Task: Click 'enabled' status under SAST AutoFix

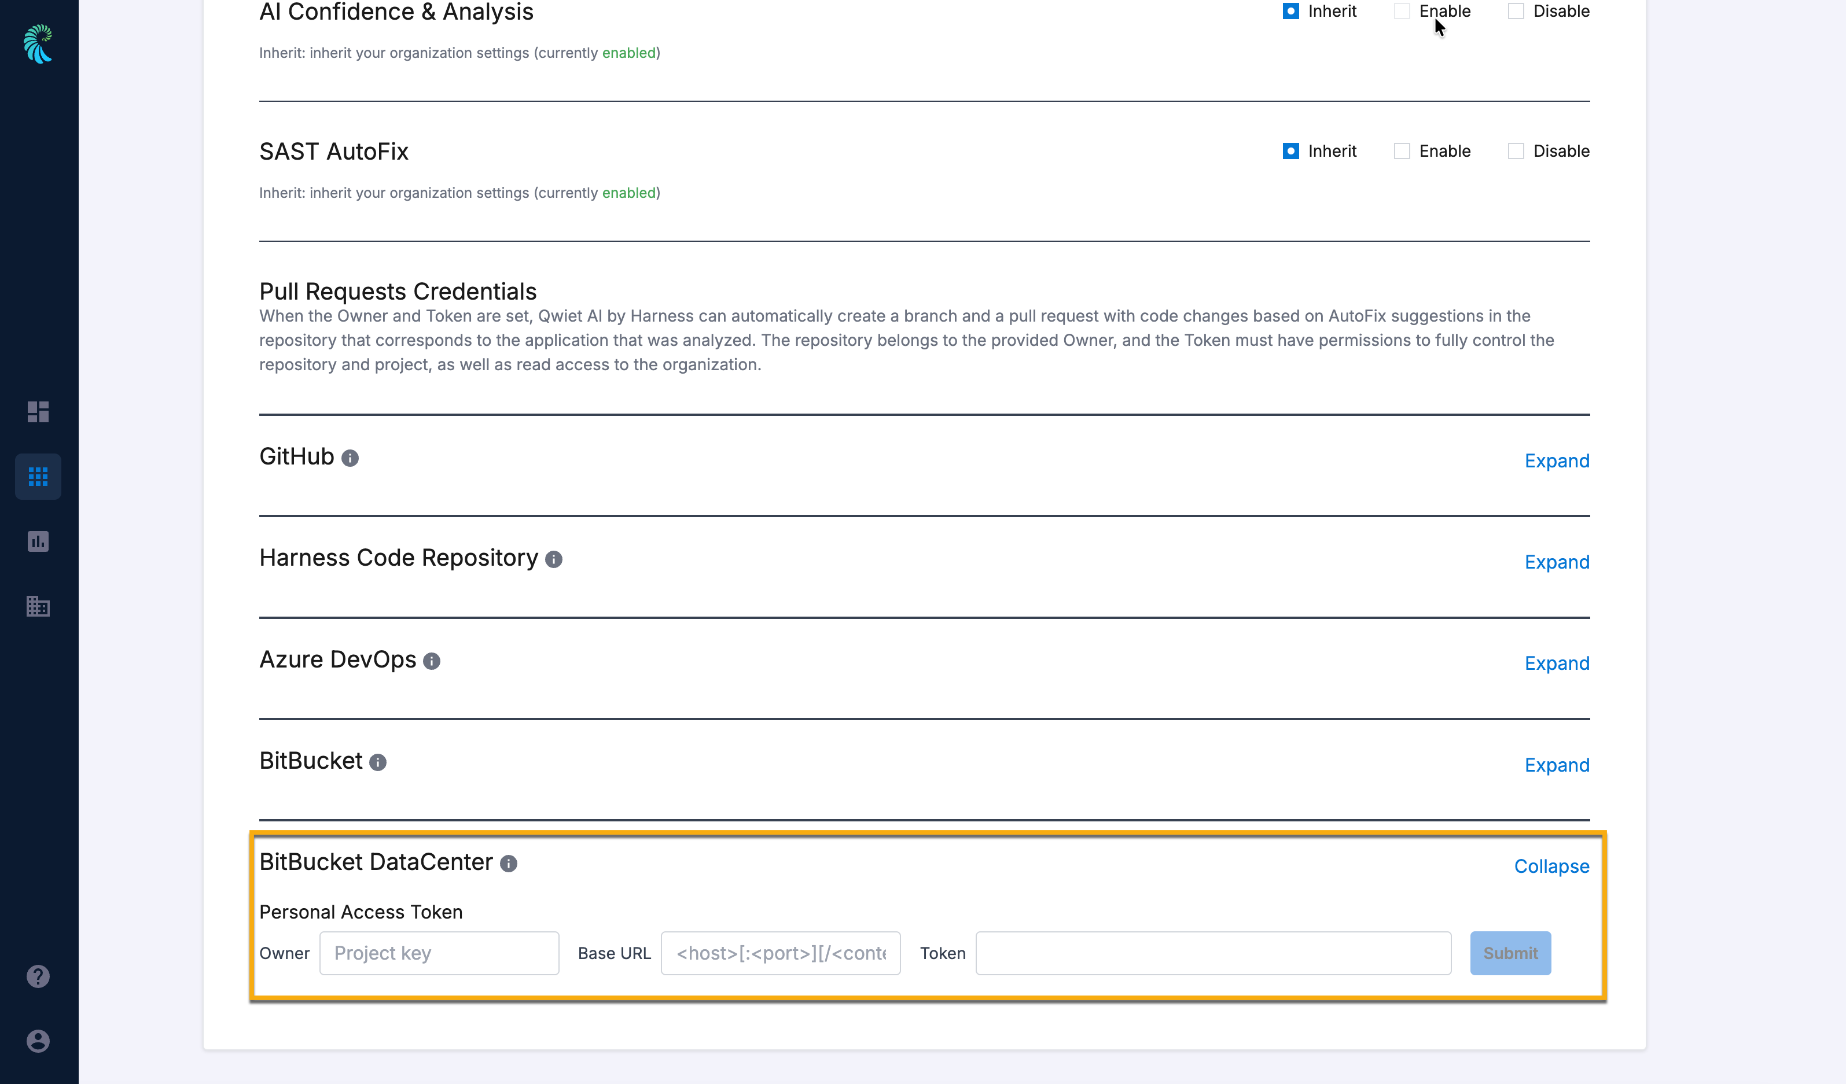Action: coord(628,193)
